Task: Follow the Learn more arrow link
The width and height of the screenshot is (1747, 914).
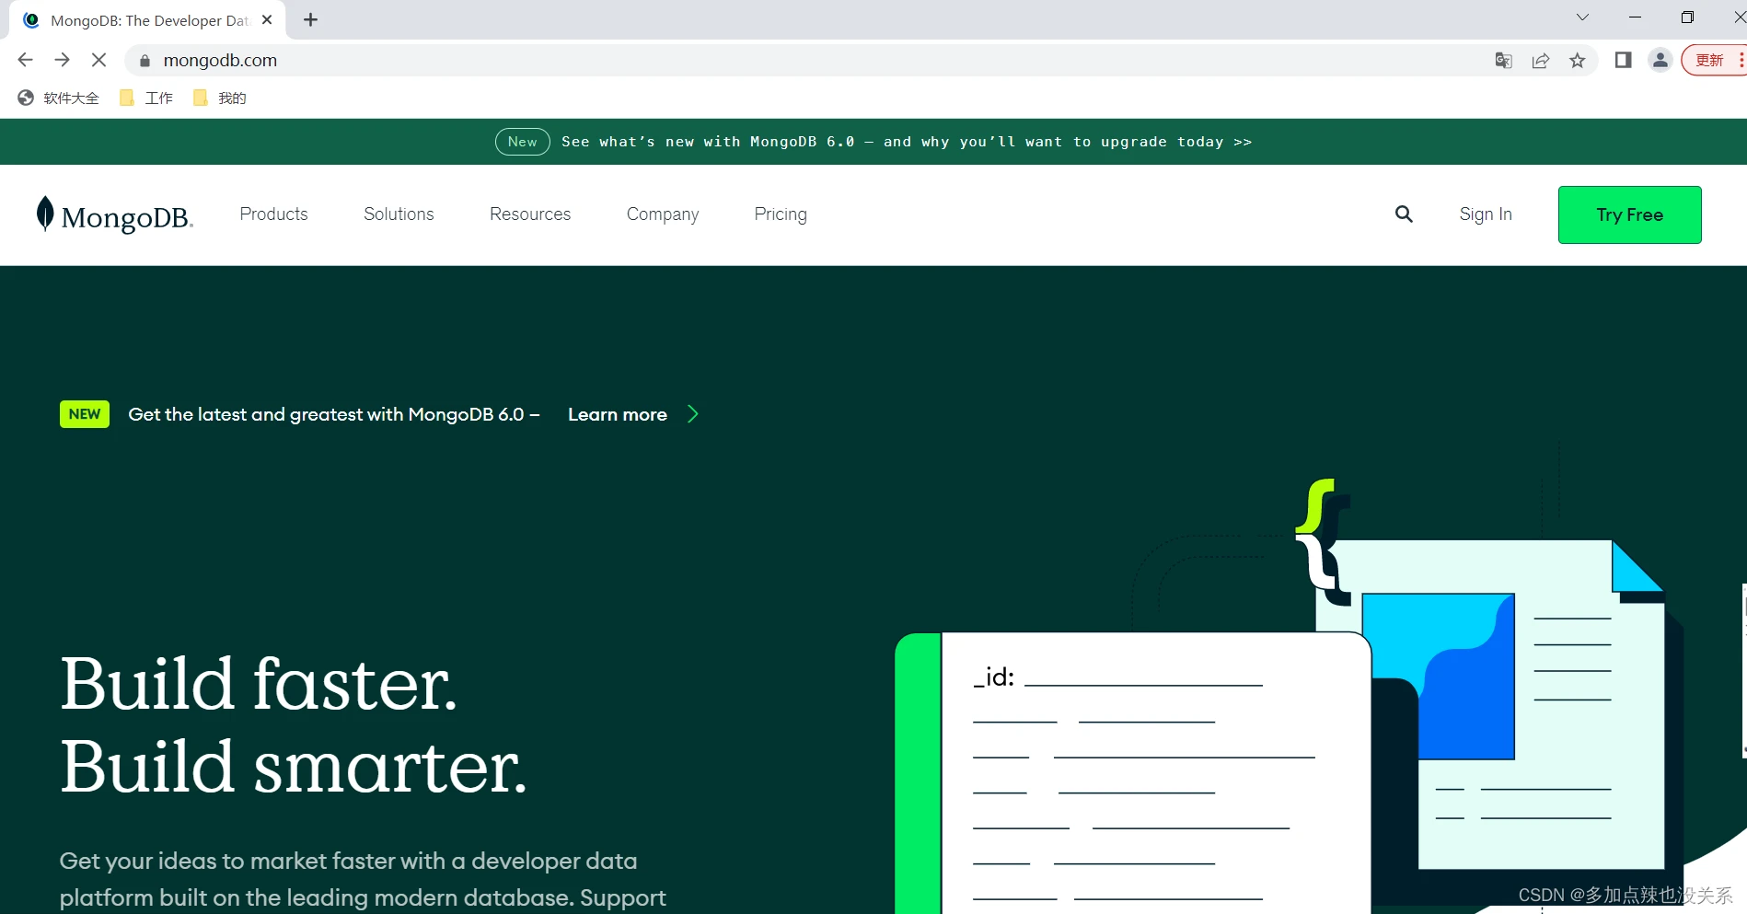Action: coord(633,414)
